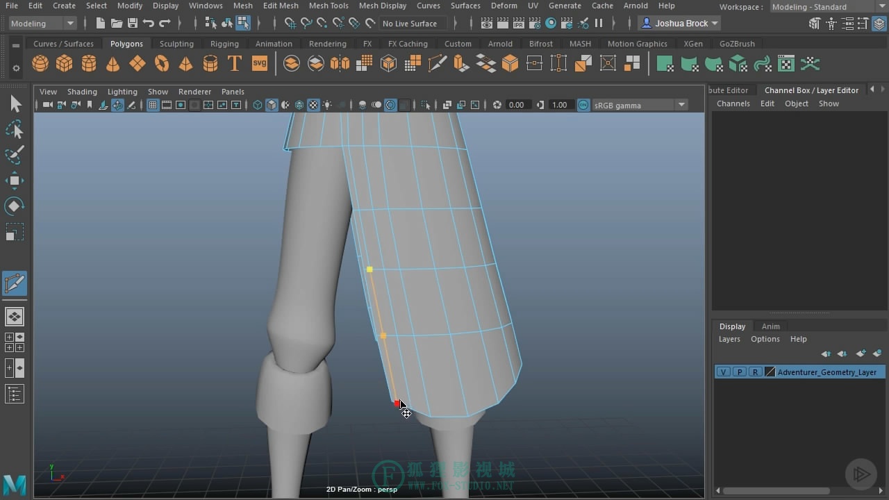This screenshot has width=889, height=500.
Task: Click the Undo arrow in status line
Action: point(148,23)
